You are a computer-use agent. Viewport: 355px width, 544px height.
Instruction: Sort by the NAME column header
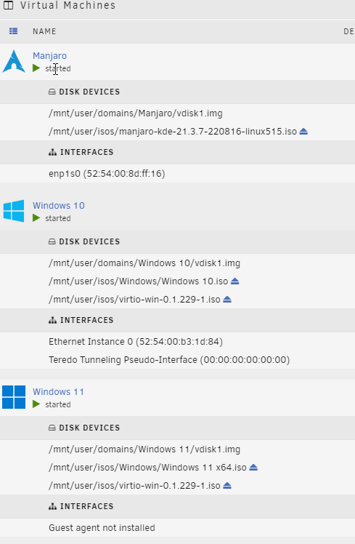click(x=44, y=31)
